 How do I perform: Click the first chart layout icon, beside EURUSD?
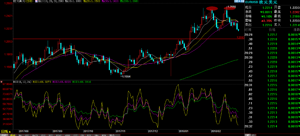tap(236, 1)
